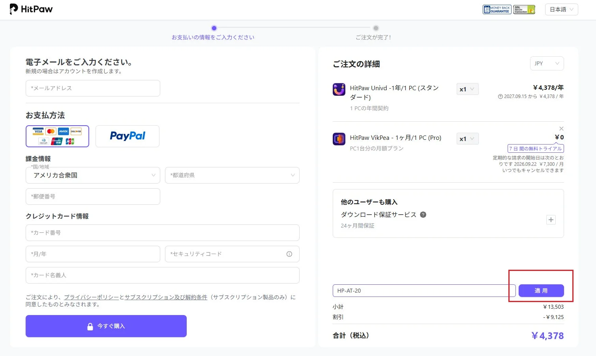Click the subtotal value ¥13,503
Viewport: 596px width, 356px height.
pyautogui.click(x=553, y=307)
